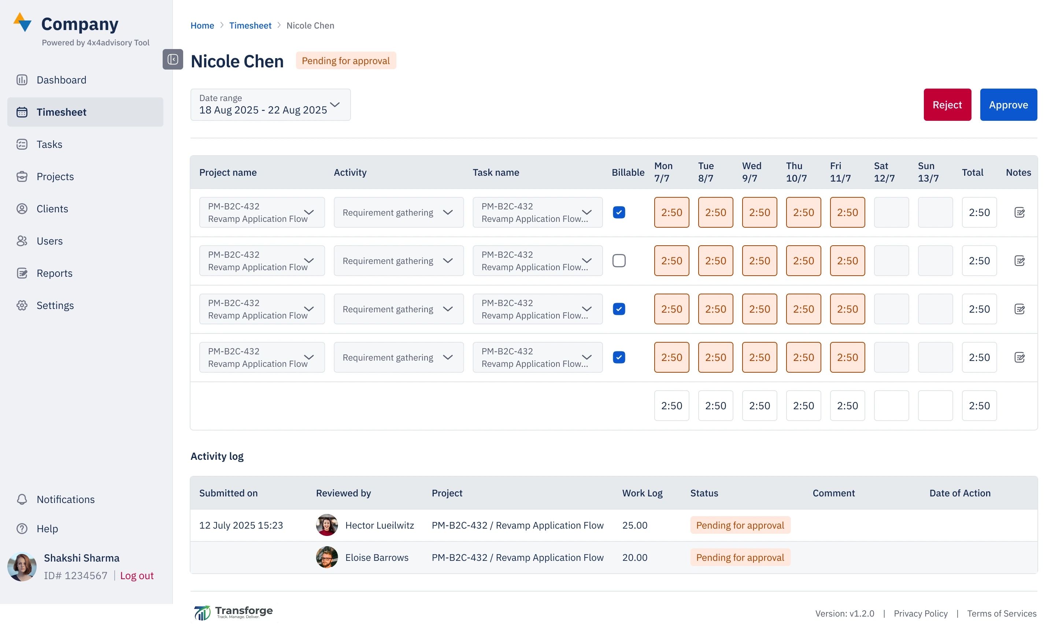Click the Monday time entry on the first row
The image size is (1055, 641).
[x=671, y=212]
